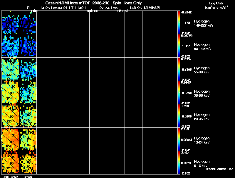Click the "5-13 keV" energy label
This screenshot has width=235, height=178.
coord(201,166)
